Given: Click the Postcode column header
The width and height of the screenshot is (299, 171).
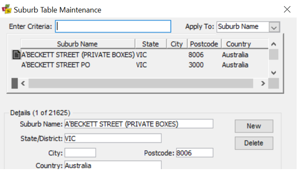Looking at the screenshot, I should tap(204, 44).
